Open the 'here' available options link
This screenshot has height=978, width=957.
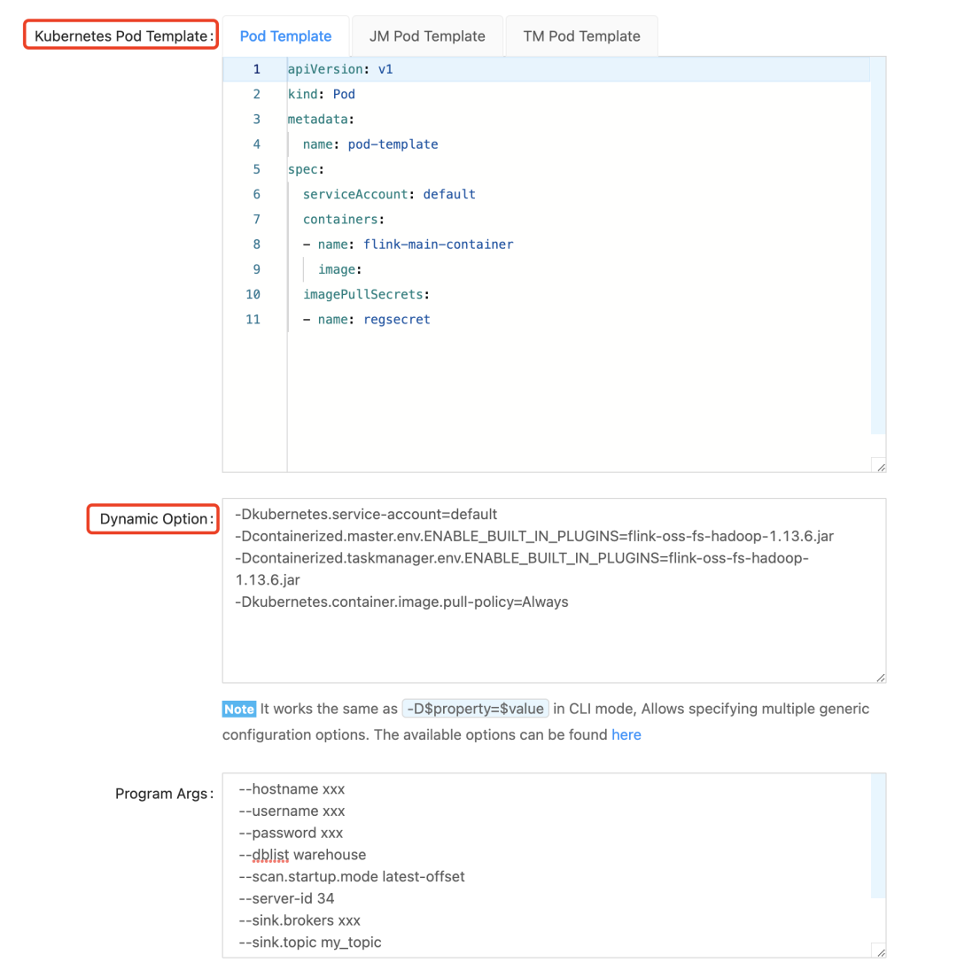point(626,734)
